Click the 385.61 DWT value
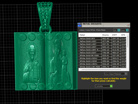Image resolution: width=138 pixels, height=104 pixels. click(116, 67)
